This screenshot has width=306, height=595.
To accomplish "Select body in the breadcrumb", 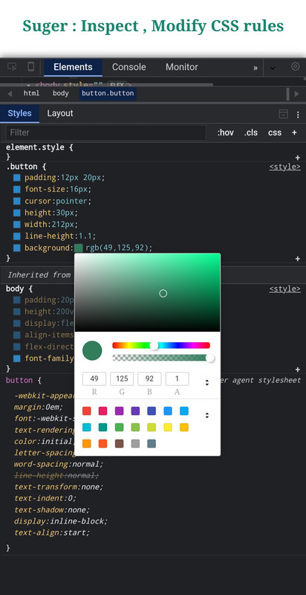I will [x=61, y=94].
